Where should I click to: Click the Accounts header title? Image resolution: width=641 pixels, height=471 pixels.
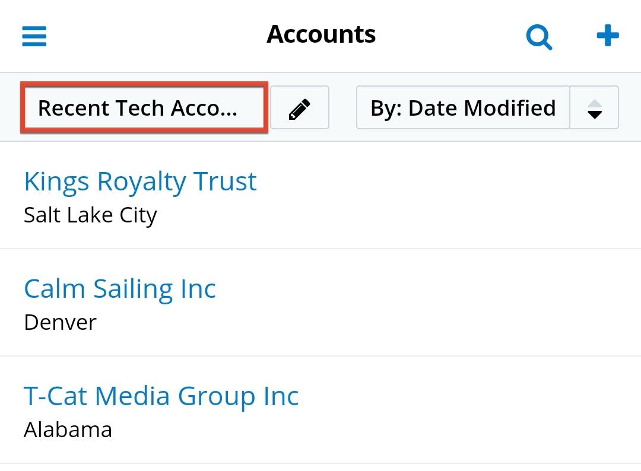point(321,34)
